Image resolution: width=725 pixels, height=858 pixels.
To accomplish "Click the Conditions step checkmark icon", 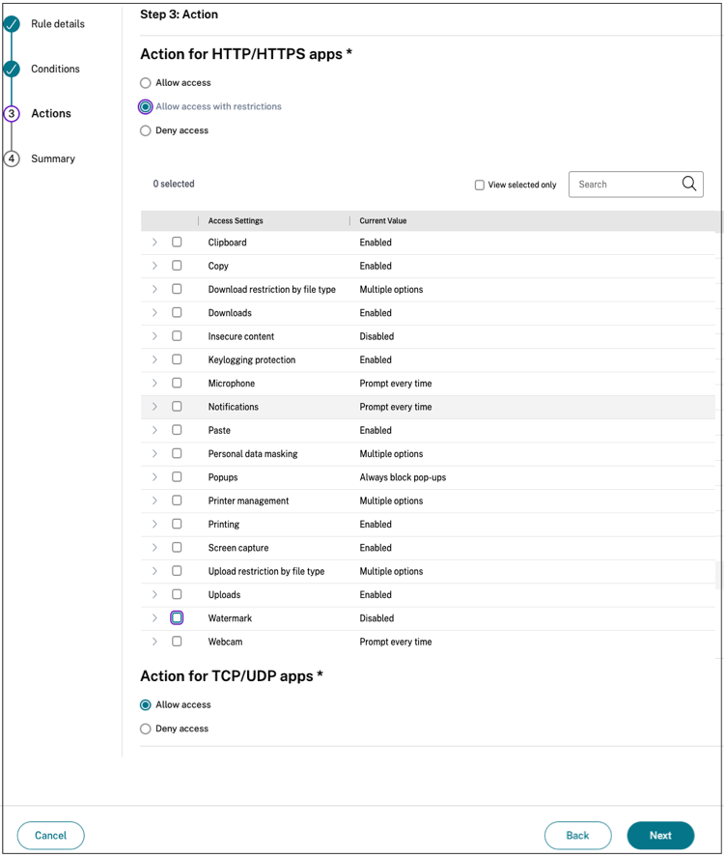I will pos(12,70).
